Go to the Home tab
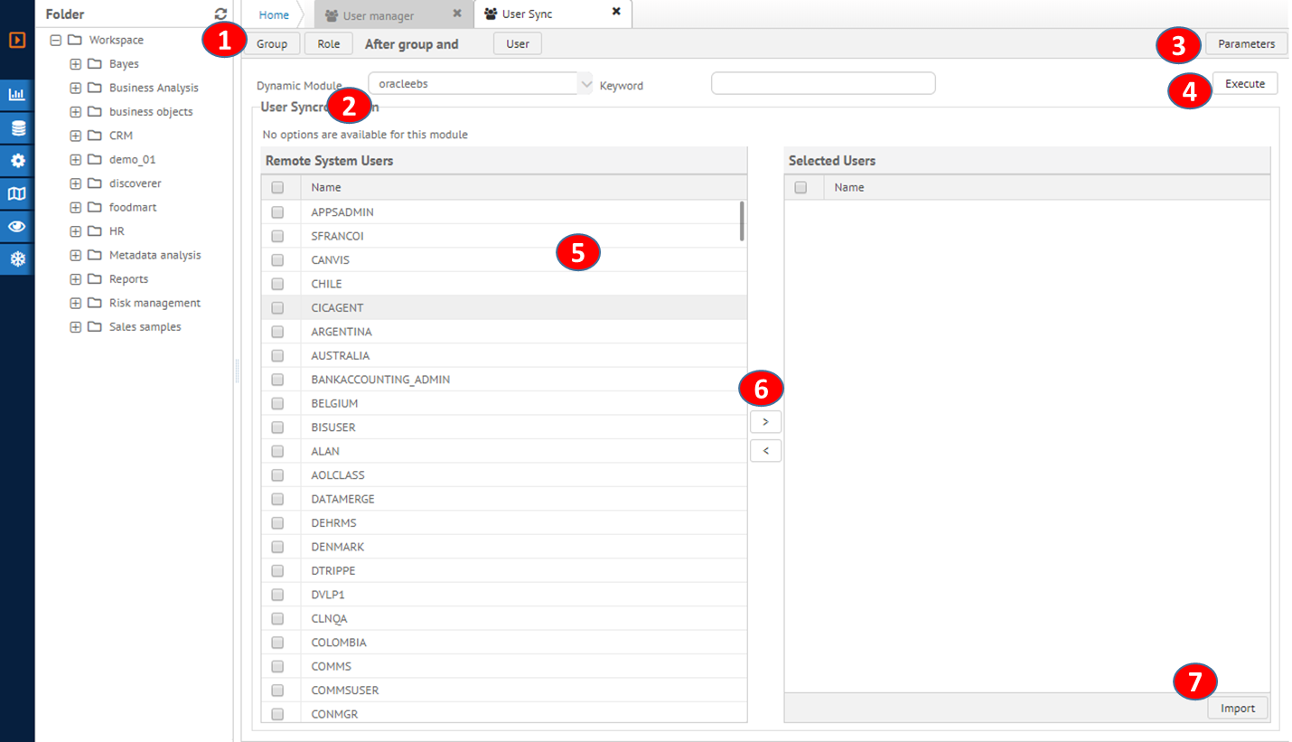The image size is (1292, 742). point(274,15)
